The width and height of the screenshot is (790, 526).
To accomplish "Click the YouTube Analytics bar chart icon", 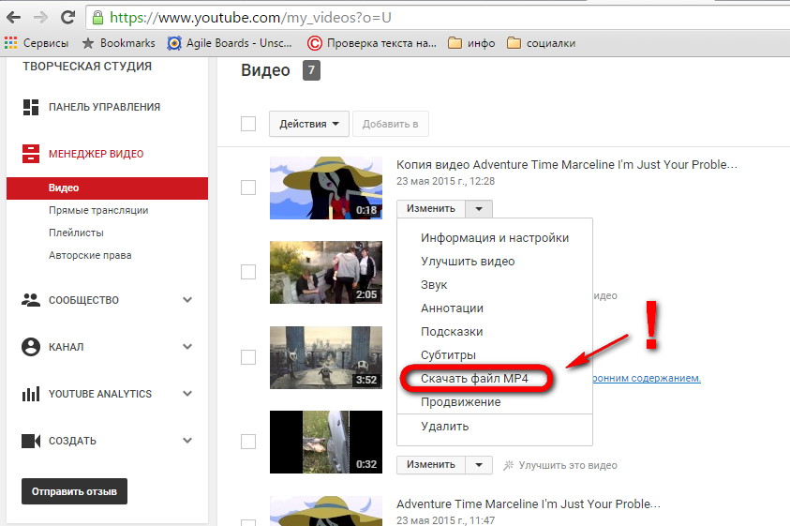I will click(x=31, y=394).
